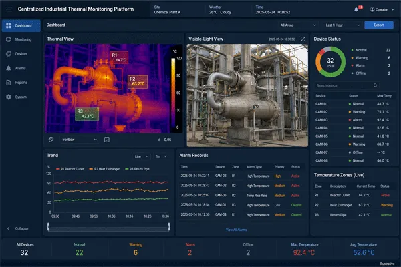The image size is (401, 267).
Task: Click the image snapshot icon beside Ironbow
Action: pyautogui.click(x=107, y=140)
